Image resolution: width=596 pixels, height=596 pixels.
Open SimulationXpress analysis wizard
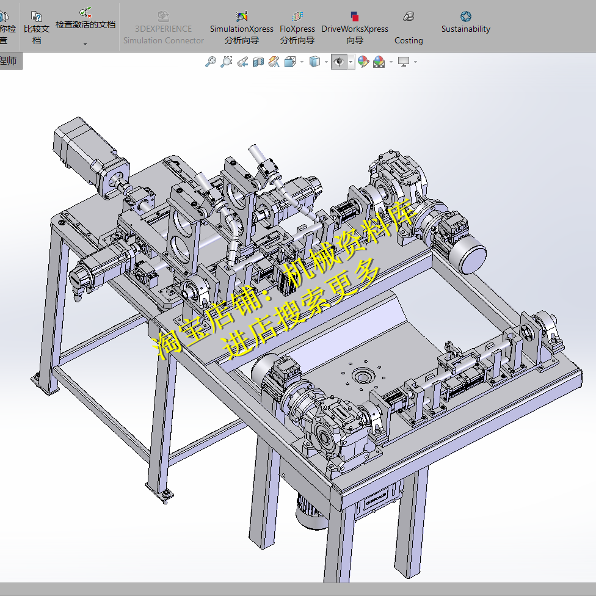[242, 27]
